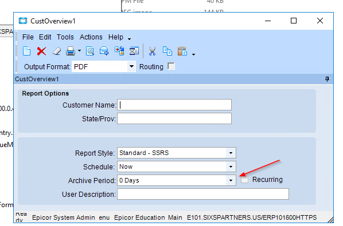Open the Output Format PDF dropdown
Image resolution: width=343 pixels, height=226 pixels.
[131, 66]
